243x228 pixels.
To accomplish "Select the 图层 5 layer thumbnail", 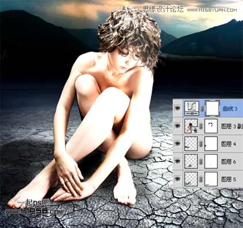I will click(191, 179).
